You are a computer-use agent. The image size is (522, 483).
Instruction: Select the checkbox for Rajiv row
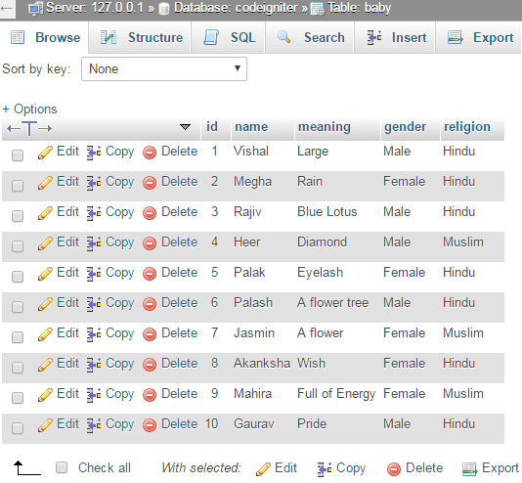point(18,216)
